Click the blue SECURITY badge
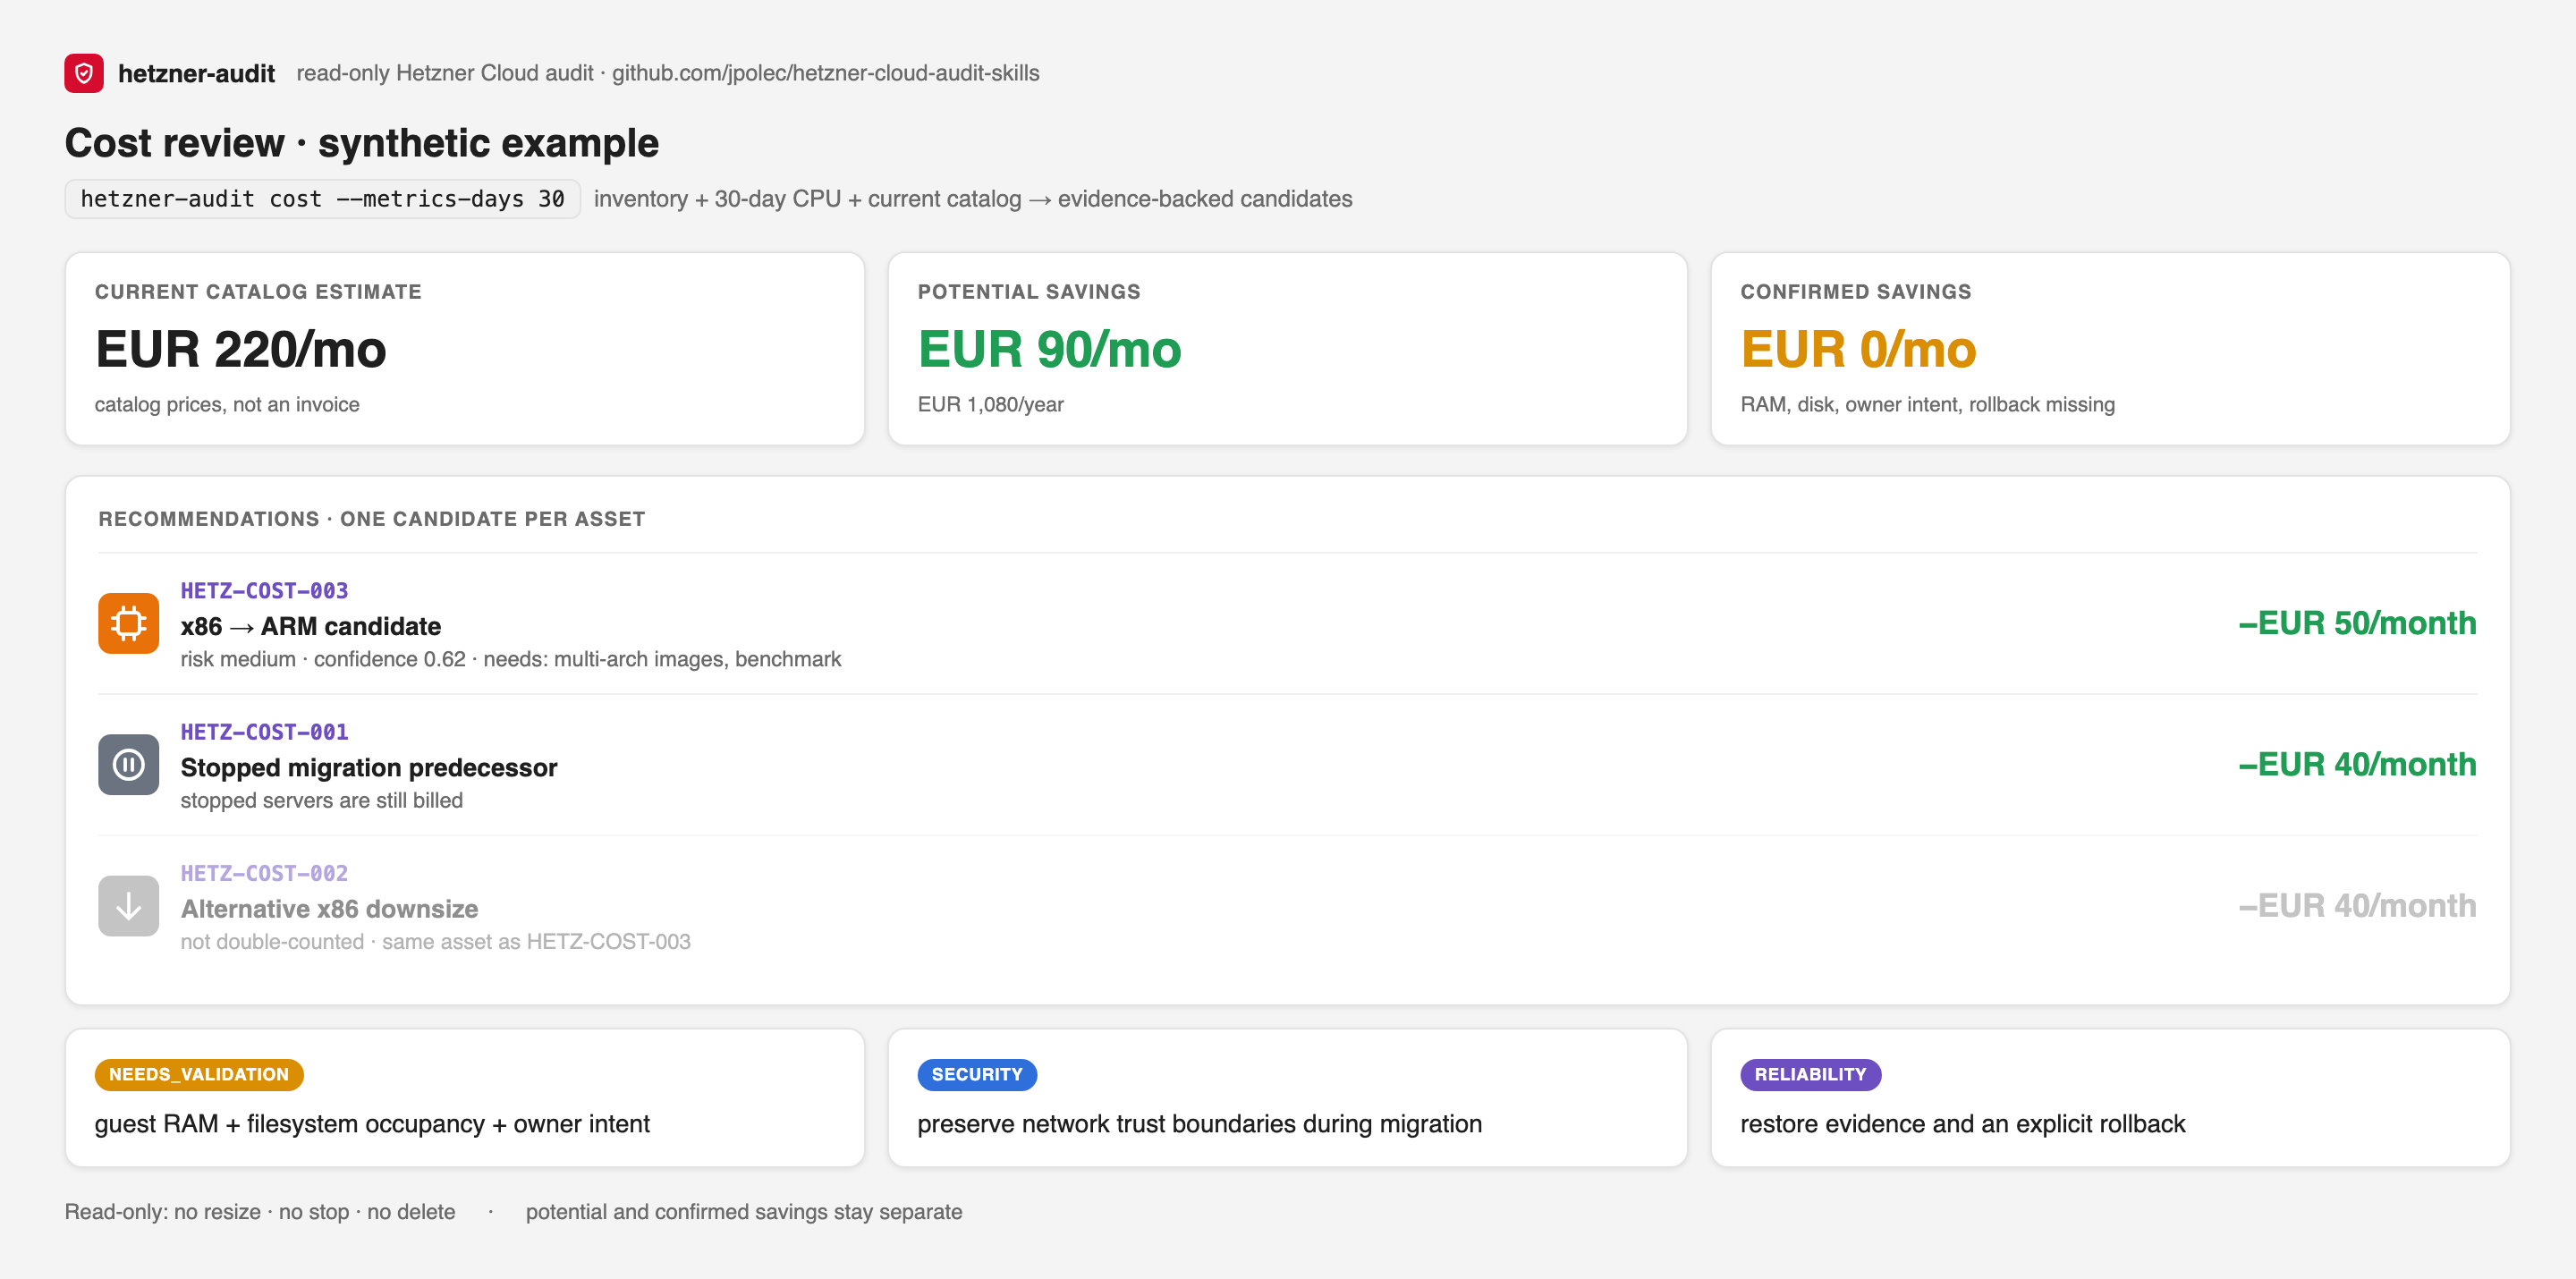 pos(977,1074)
